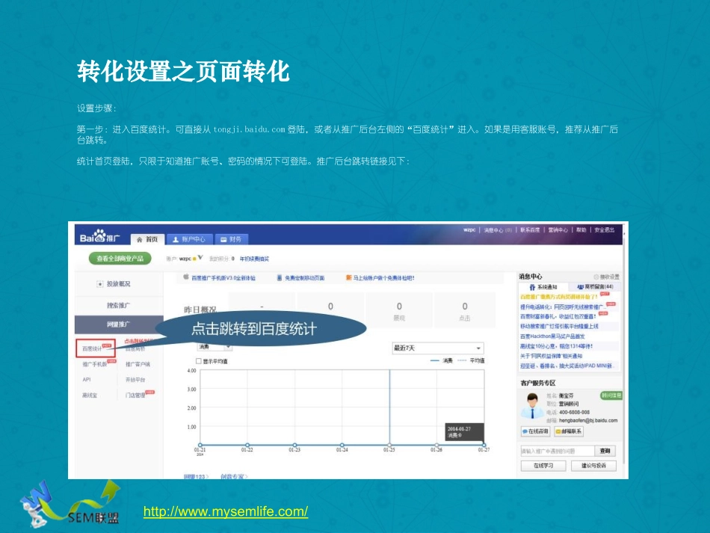Select the 系统通知 tab
Image resolution: width=710 pixels, height=533 pixels.
click(543, 287)
